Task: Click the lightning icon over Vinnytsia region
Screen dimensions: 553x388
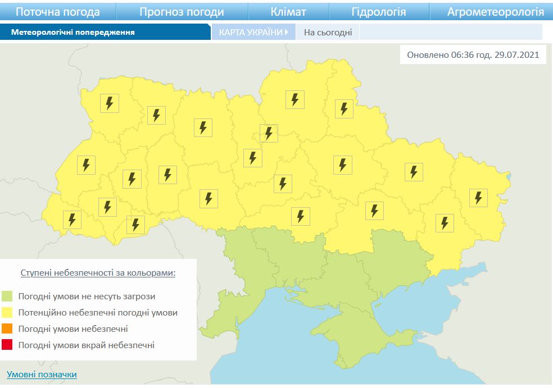Action: [208, 198]
